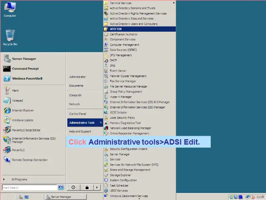
Task: Click the iSCSI Initiator globe icon
Action: [x=106, y=112]
